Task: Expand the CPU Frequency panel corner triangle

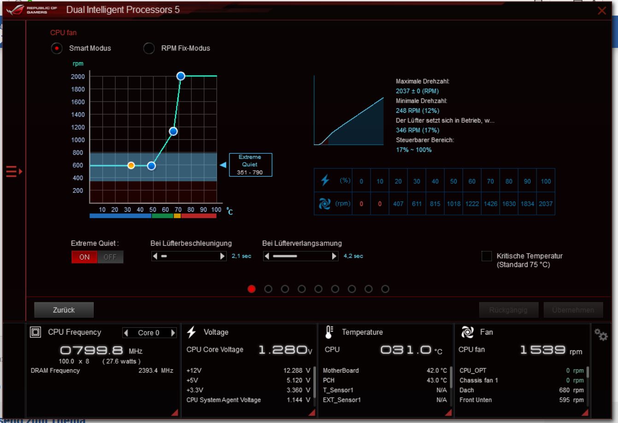Action: [x=175, y=412]
